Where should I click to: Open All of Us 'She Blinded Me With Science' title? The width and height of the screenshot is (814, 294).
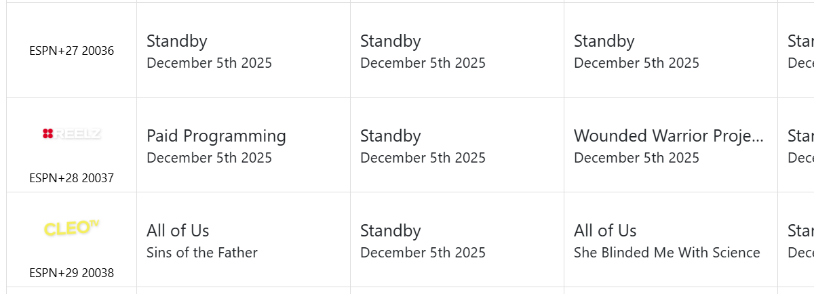[605, 231]
